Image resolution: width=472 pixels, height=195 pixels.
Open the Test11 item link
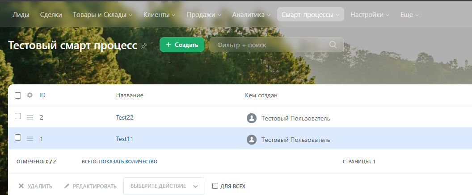click(124, 139)
